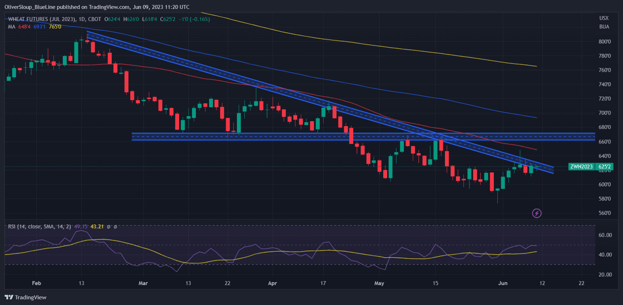Click the 700'0 price axis label
This screenshot has height=305, width=623.
coord(606,113)
